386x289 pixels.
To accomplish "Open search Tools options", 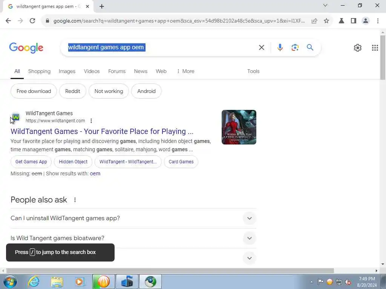I will pos(253,71).
